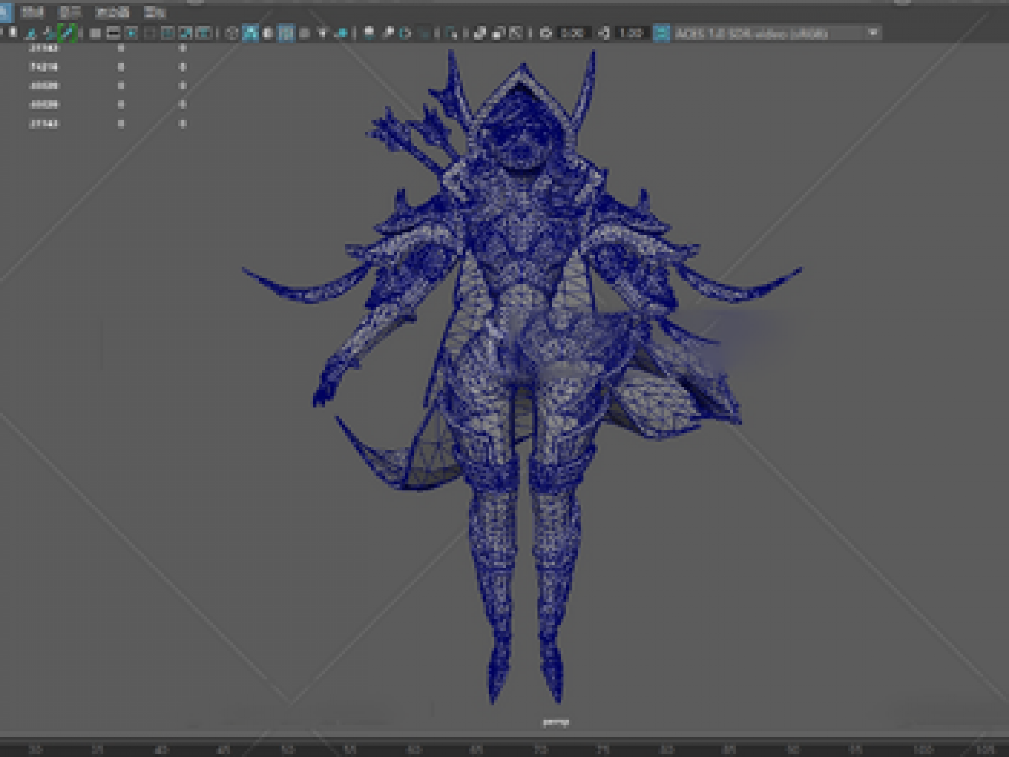1009x757 pixels.
Task: Click the Use All Lights icon
Action: click(x=322, y=33)
